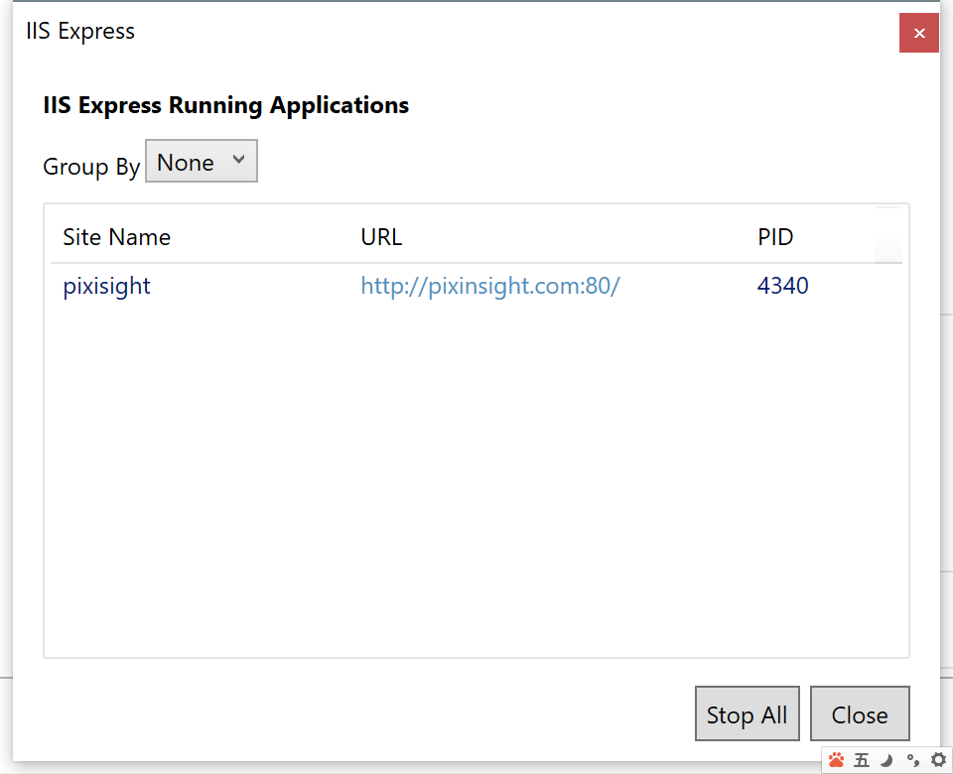Sort by the Site Name column header
953x774 pixels.
116,237
